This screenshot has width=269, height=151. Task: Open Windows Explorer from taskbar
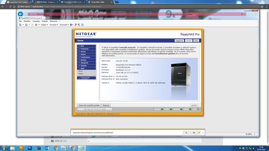(12, 148)
